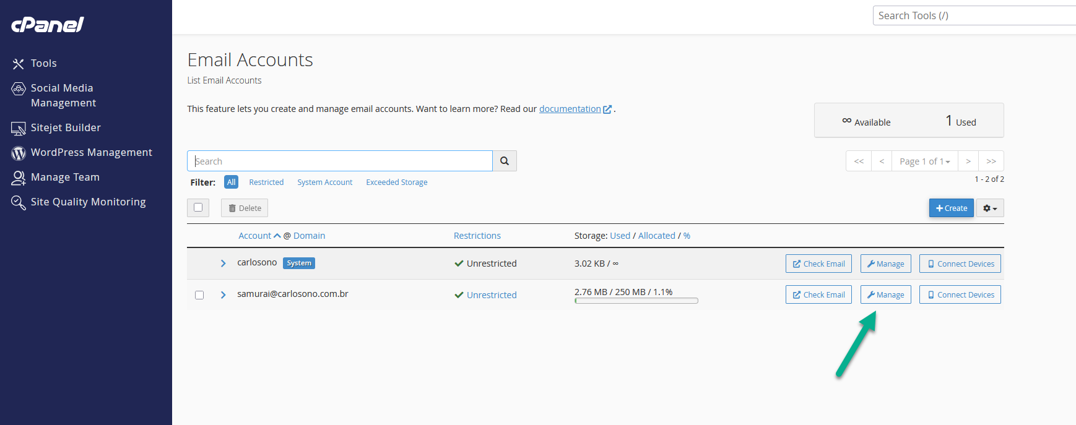Image resolution: width=1076 pixels, height=425 pixels.
Task: Click the Manage Team person icon
Action: (x=19, y=178)
